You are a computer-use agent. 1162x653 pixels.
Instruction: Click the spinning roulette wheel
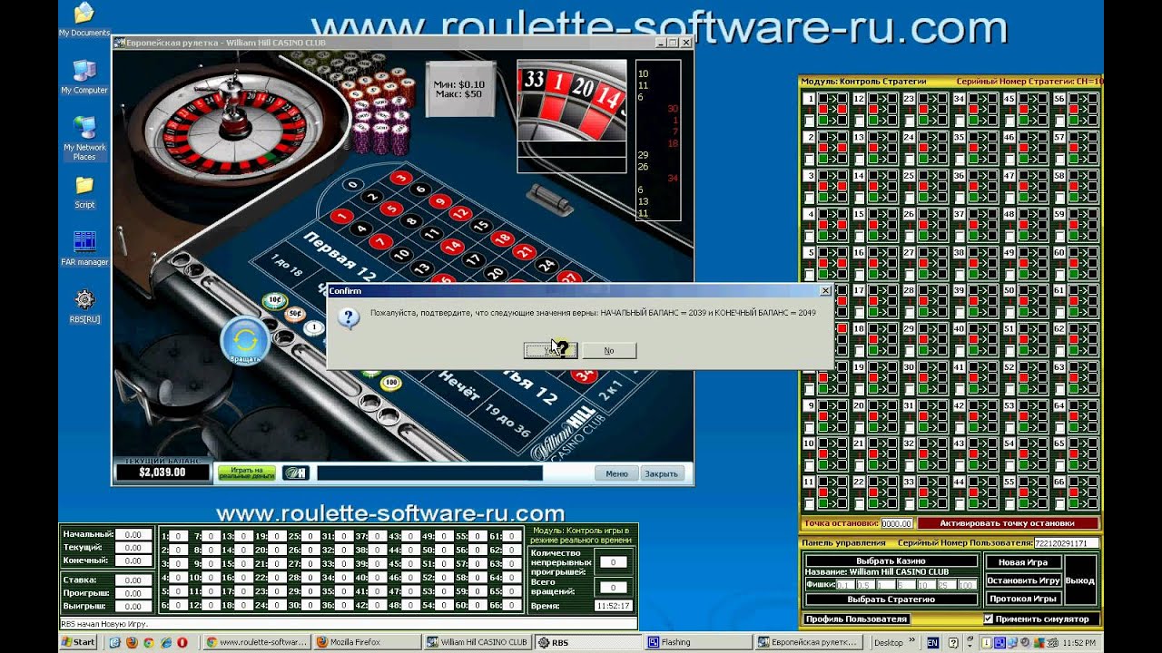tap(236, 124)
